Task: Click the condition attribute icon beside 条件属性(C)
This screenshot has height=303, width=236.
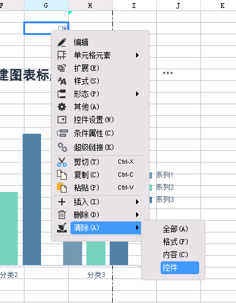Action: coord(62,133)
